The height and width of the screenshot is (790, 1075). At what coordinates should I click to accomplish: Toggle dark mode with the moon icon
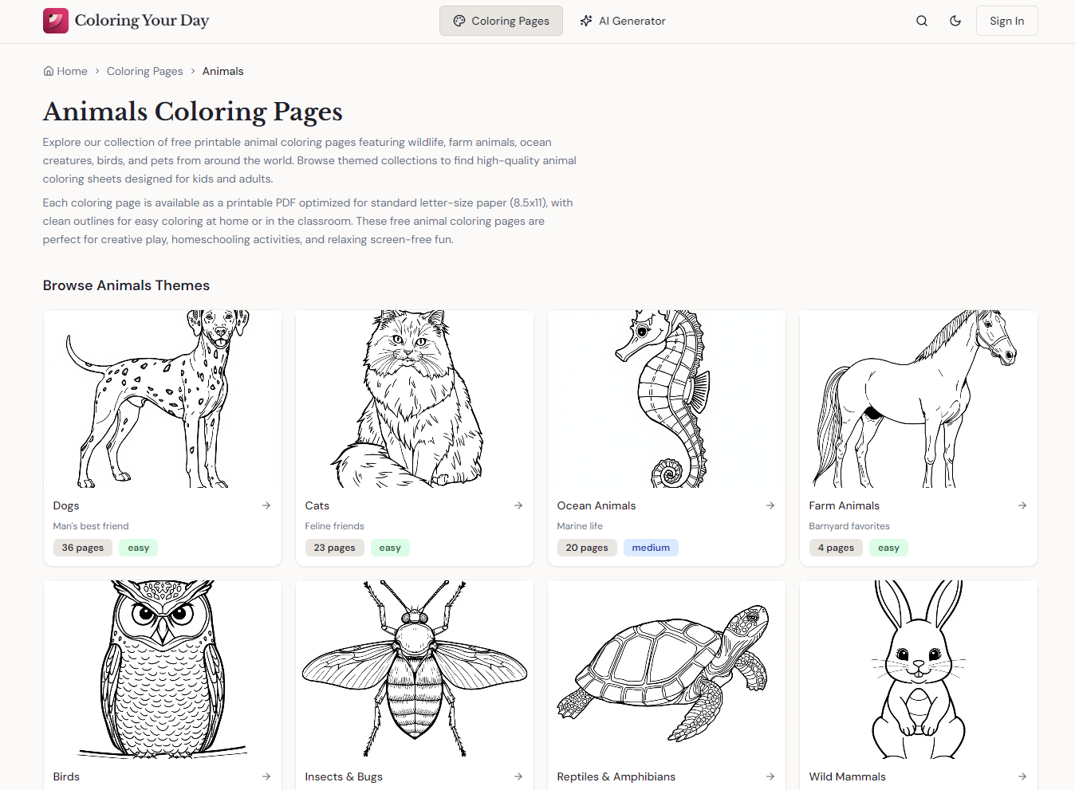click(955, 21)
